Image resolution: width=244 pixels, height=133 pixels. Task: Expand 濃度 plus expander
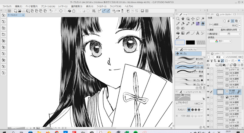pos(208,30)
